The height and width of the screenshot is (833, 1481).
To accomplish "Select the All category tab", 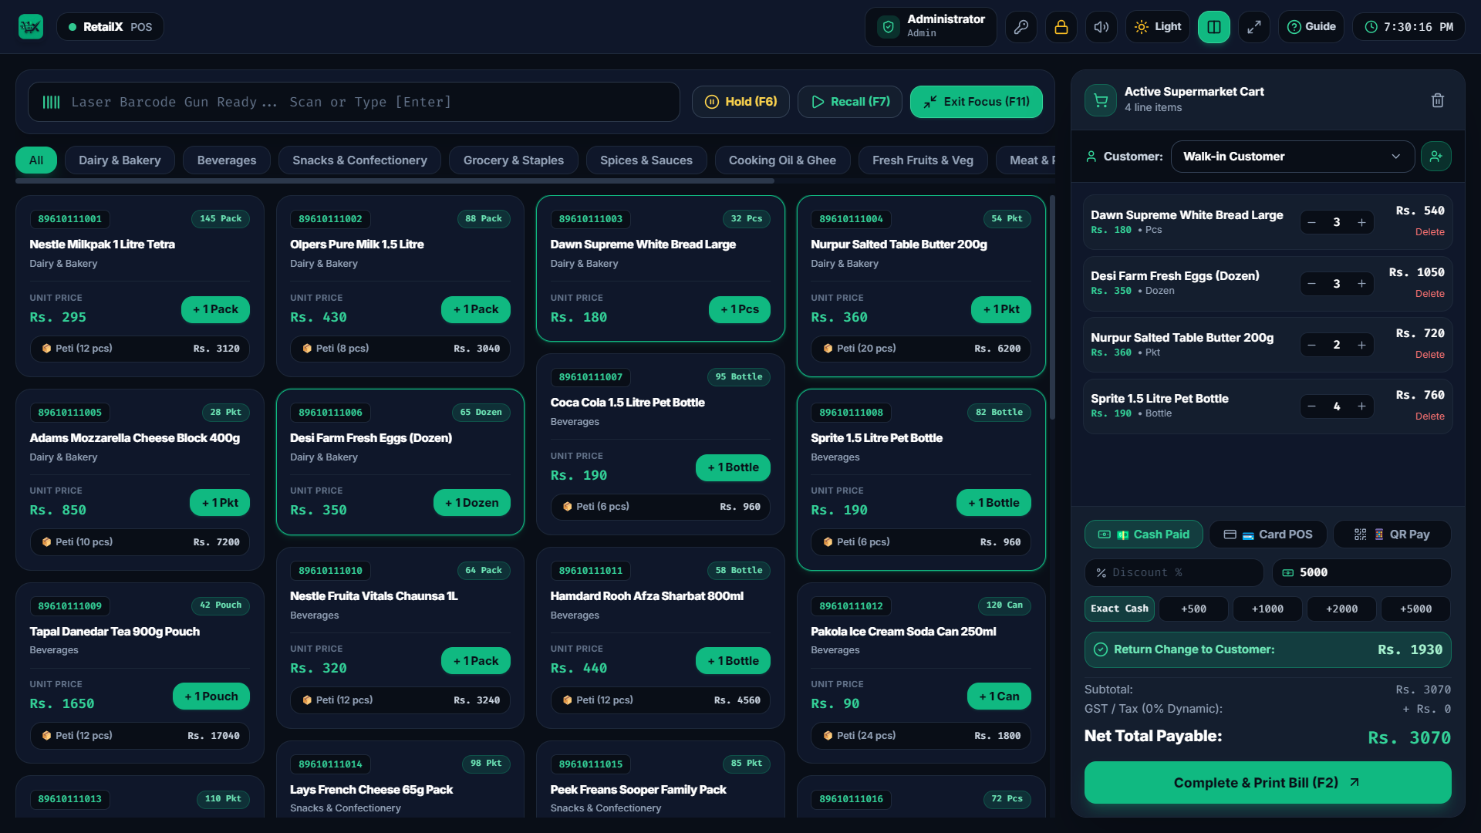I will 36,160.
